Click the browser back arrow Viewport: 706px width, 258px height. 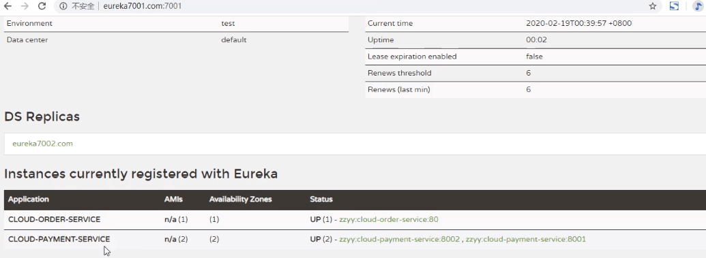pos(8,6)
